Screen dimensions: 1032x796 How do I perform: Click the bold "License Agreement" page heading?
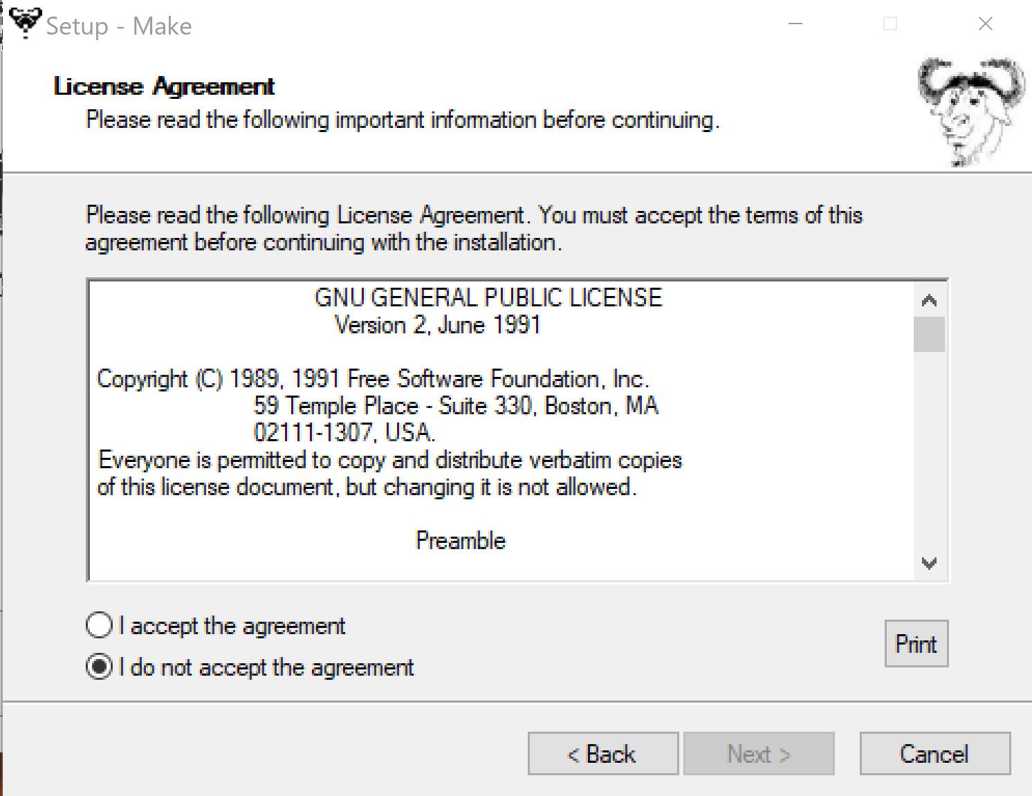coord(164,86)
